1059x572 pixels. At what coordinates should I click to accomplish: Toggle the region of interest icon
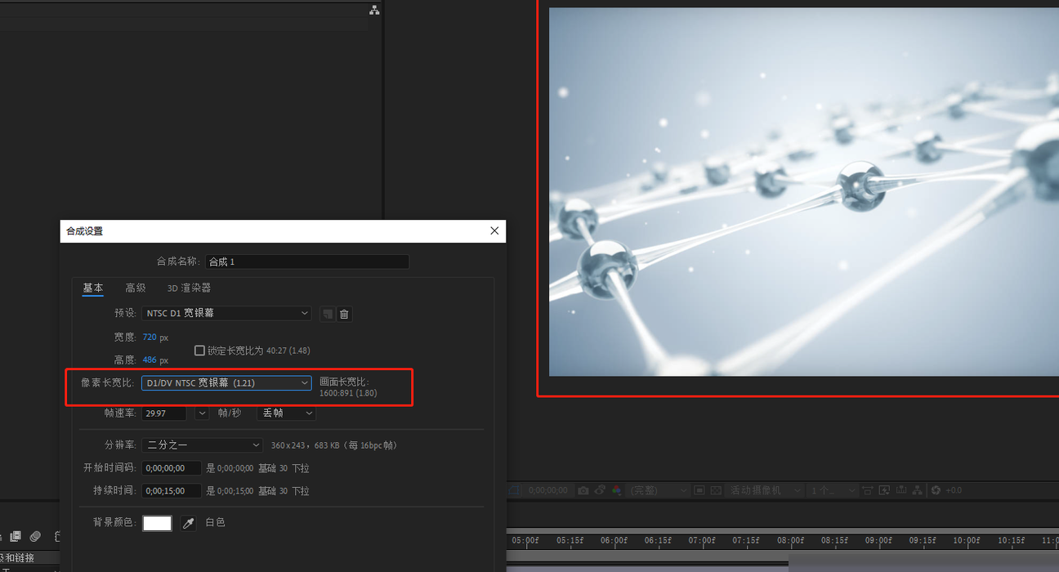(x=699, y=490)
